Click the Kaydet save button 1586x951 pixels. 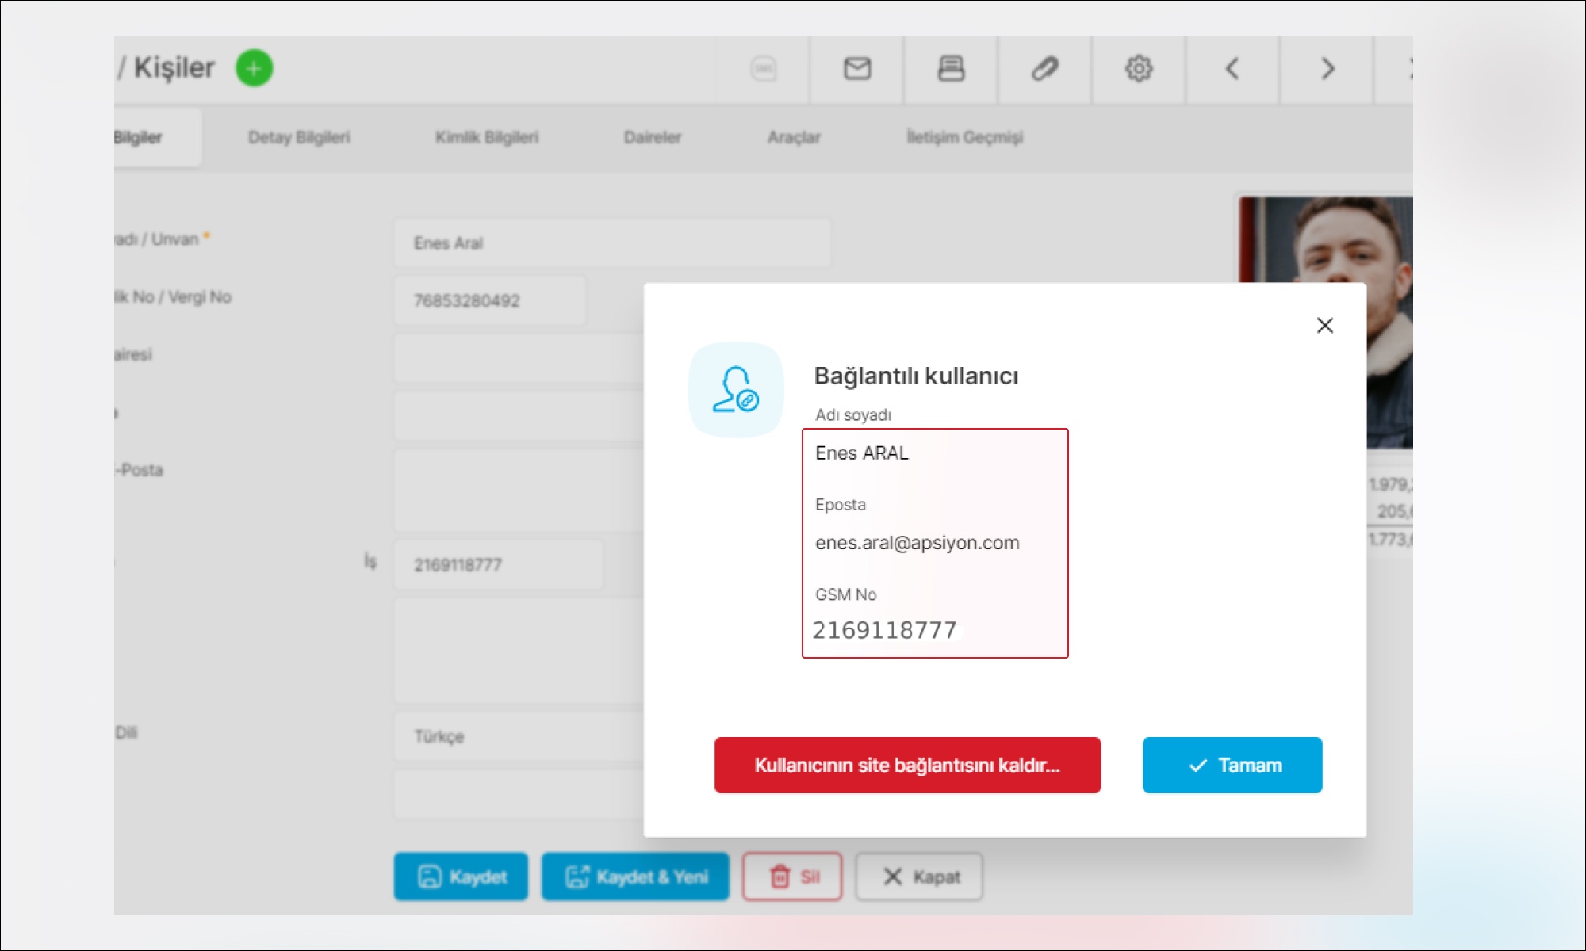tap(461, 877)
